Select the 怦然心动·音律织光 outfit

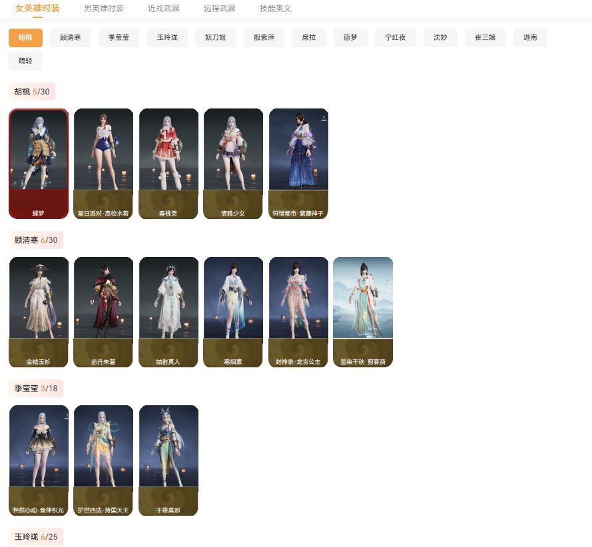coord(39,460)
